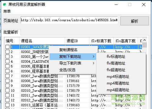This screenshot has width=152, height=109.
Task: Select course 02007_Java数据类型划 row
Action: [x=42, y=76]
